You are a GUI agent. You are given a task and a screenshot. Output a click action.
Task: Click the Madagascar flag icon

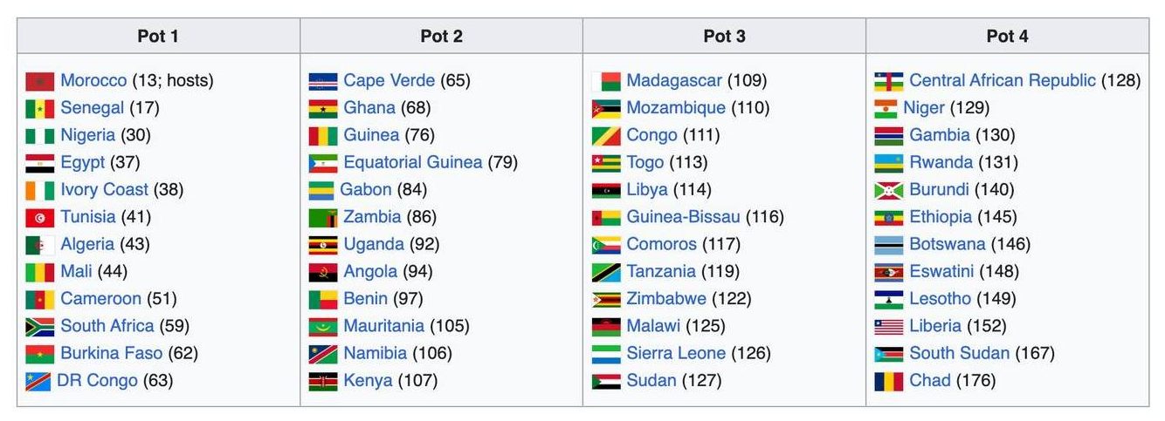(606, 81)
